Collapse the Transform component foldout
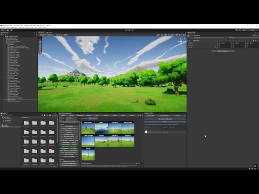The height and width of the screenshot is (194, 259). pos(188,41)
